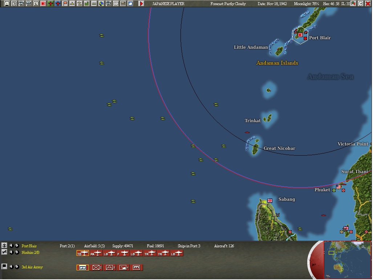Click the 'Ships in Port: 3' text
The image size is (373, 280).
click(189, 246)
